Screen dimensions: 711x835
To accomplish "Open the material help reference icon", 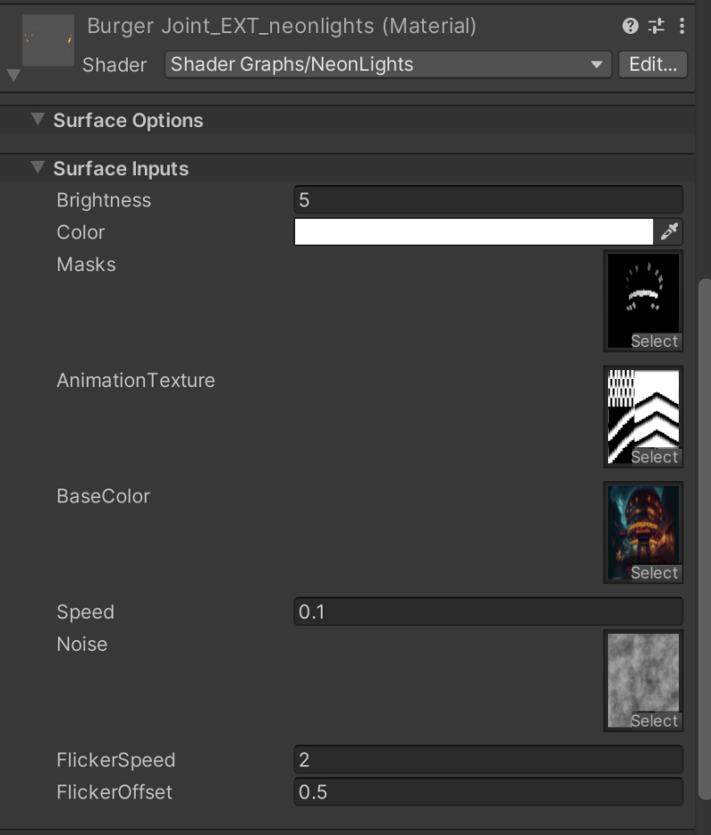I will pyautogui.click(x=630, y=27).
